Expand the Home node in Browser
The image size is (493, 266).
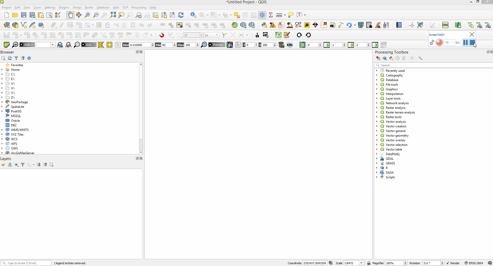[x=2, y=69]
